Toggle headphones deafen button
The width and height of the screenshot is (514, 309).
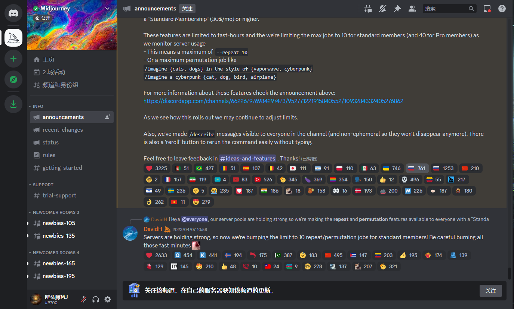point(96,299)
